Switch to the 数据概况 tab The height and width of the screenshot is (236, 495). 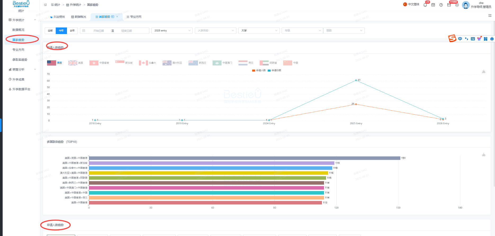click(79, 17)
